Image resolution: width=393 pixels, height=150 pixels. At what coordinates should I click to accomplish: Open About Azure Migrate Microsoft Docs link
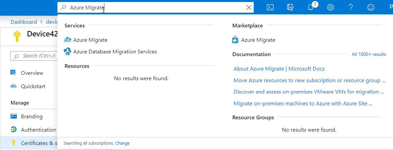point(279,68)
